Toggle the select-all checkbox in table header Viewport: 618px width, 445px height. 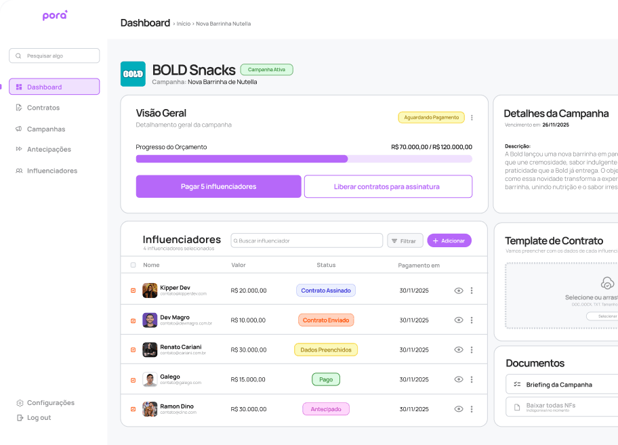[133, 265]
